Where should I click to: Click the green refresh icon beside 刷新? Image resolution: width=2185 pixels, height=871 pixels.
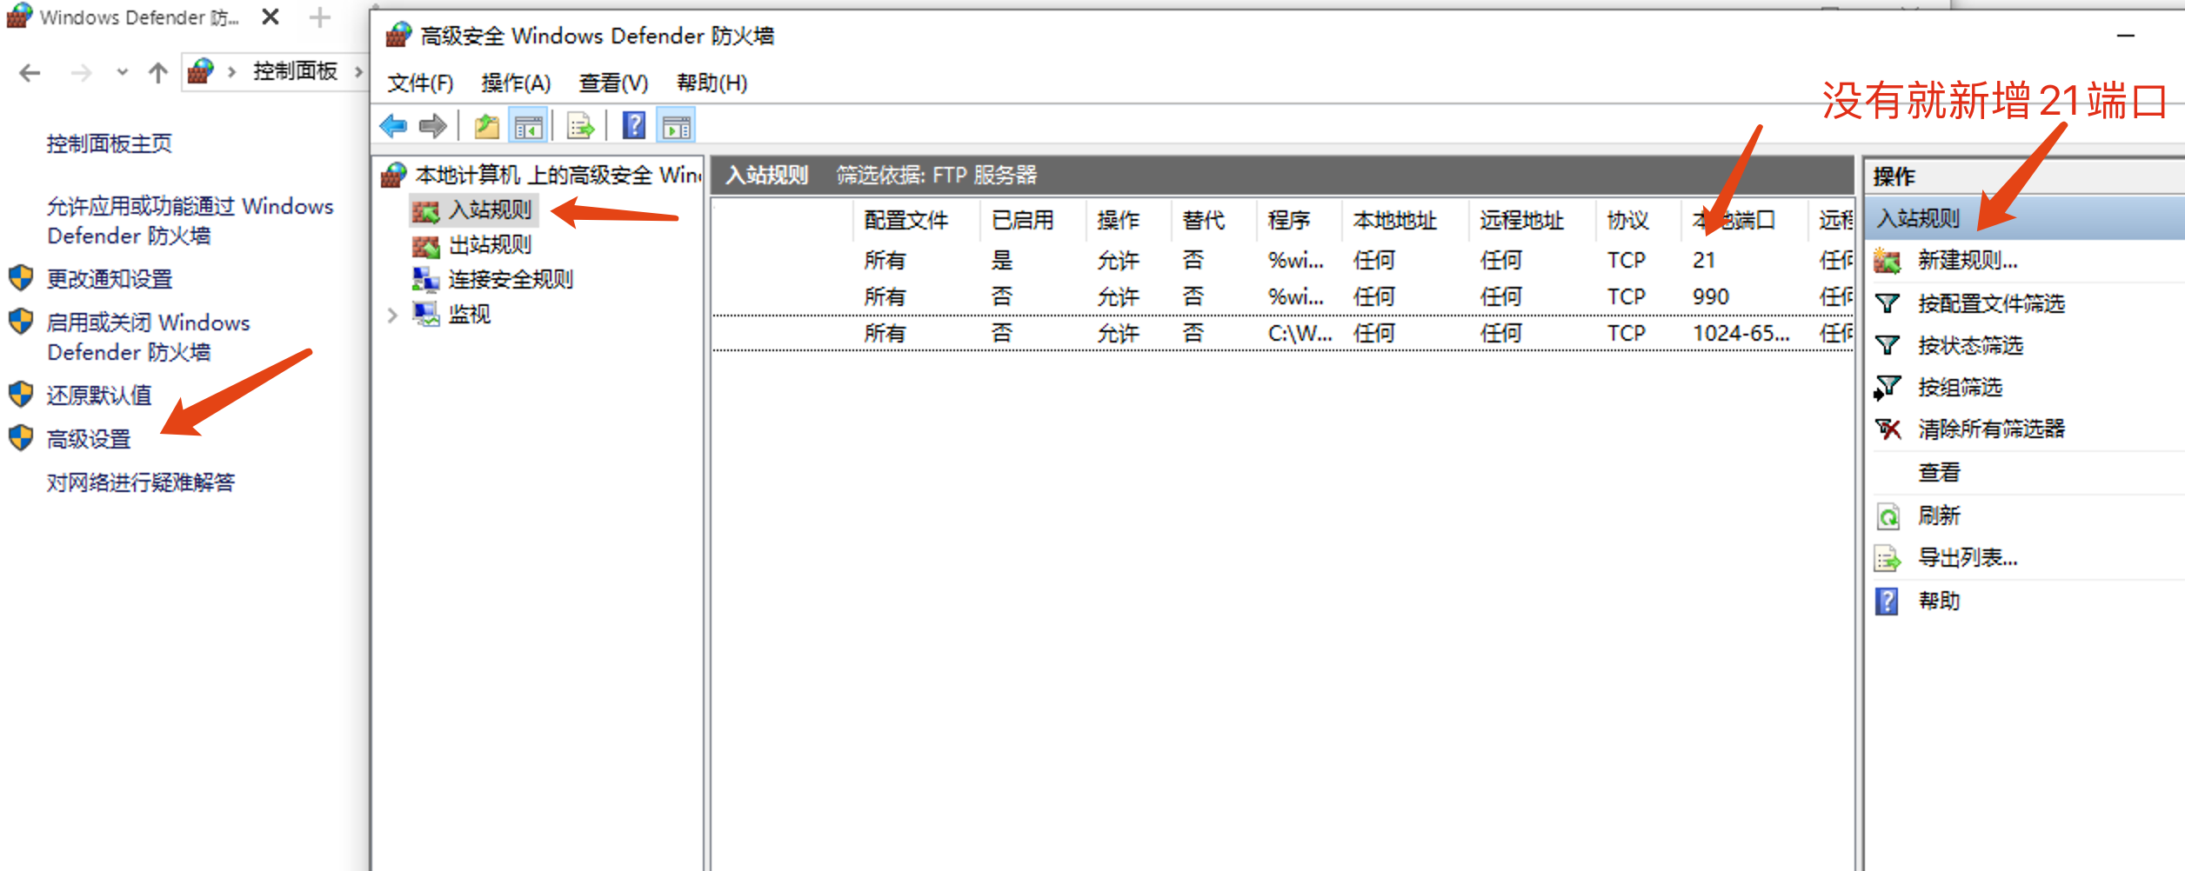pos(1887,516)
